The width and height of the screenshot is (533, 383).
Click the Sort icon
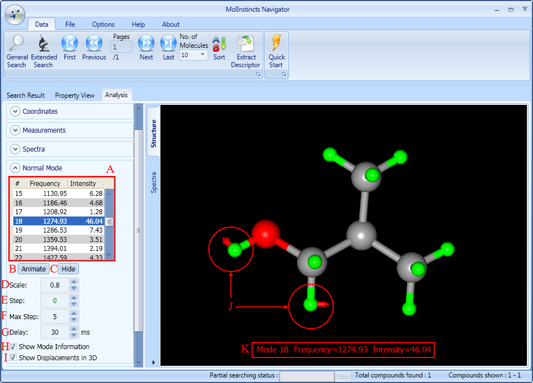tap(219, 48)
